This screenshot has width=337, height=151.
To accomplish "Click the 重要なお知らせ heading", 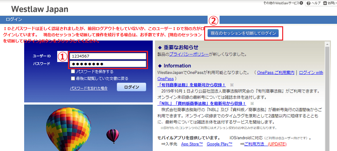I will click(181, 47).
